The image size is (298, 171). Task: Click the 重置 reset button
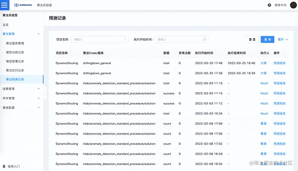(252, 39)
